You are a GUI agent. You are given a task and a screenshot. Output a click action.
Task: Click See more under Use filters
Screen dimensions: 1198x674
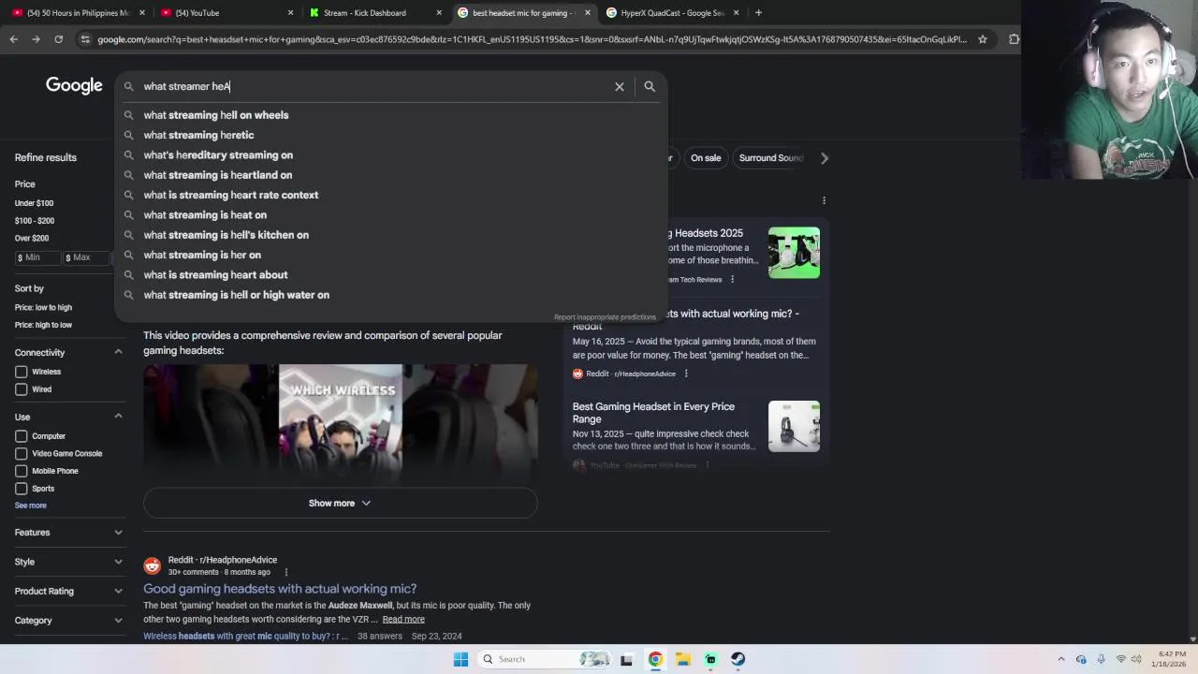point(30,505)
